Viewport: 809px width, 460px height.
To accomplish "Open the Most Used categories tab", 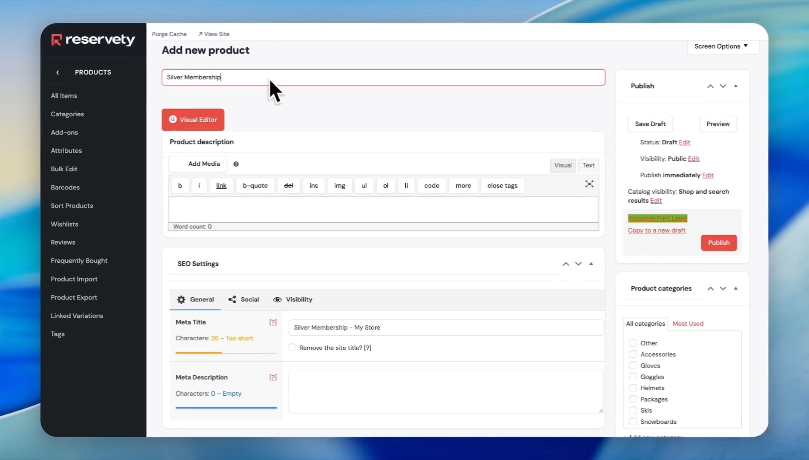I will 688,324.
